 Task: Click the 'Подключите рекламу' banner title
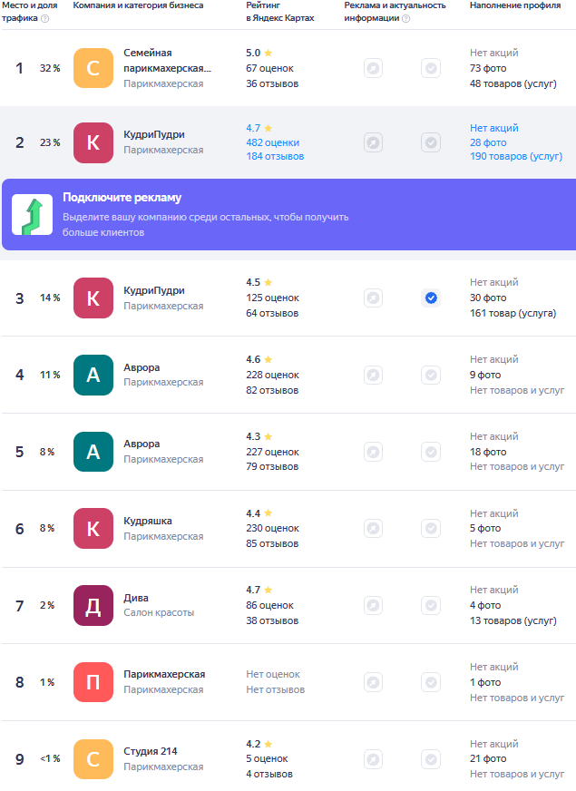click(x=122, y=198)
